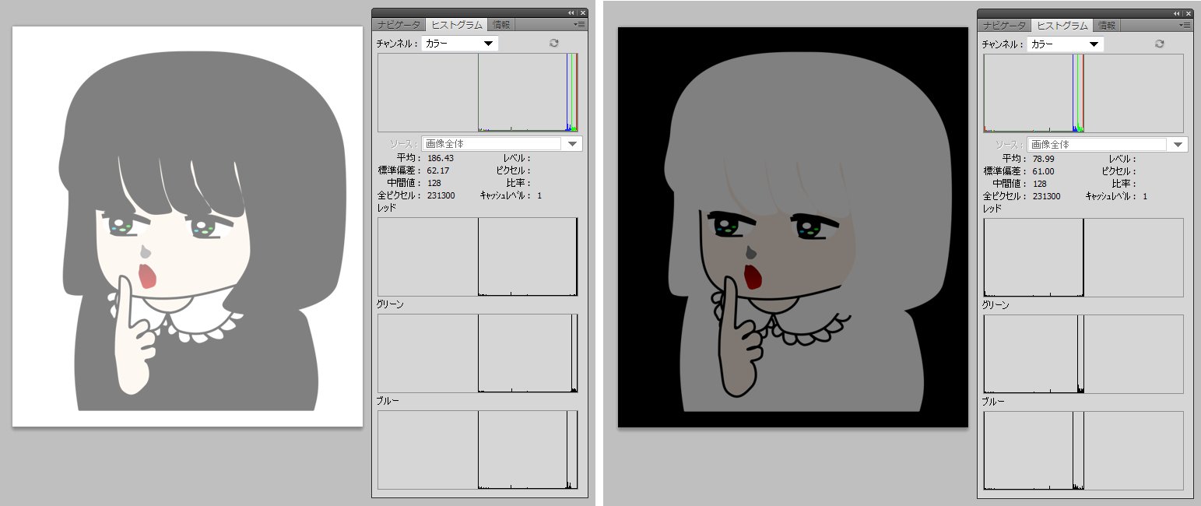This screenshot has height=506, width=1201.
Task: Close the left histogram panel with the X icon
Action: [581, 12]
